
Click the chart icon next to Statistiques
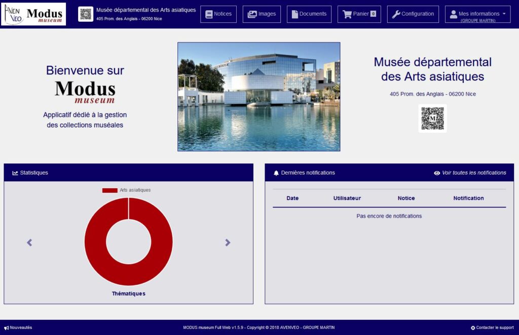[15, 173]
